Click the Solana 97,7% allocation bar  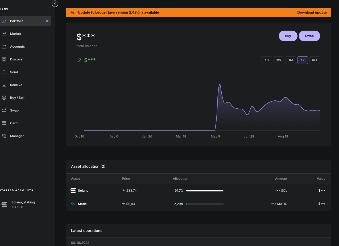point(205,191)
